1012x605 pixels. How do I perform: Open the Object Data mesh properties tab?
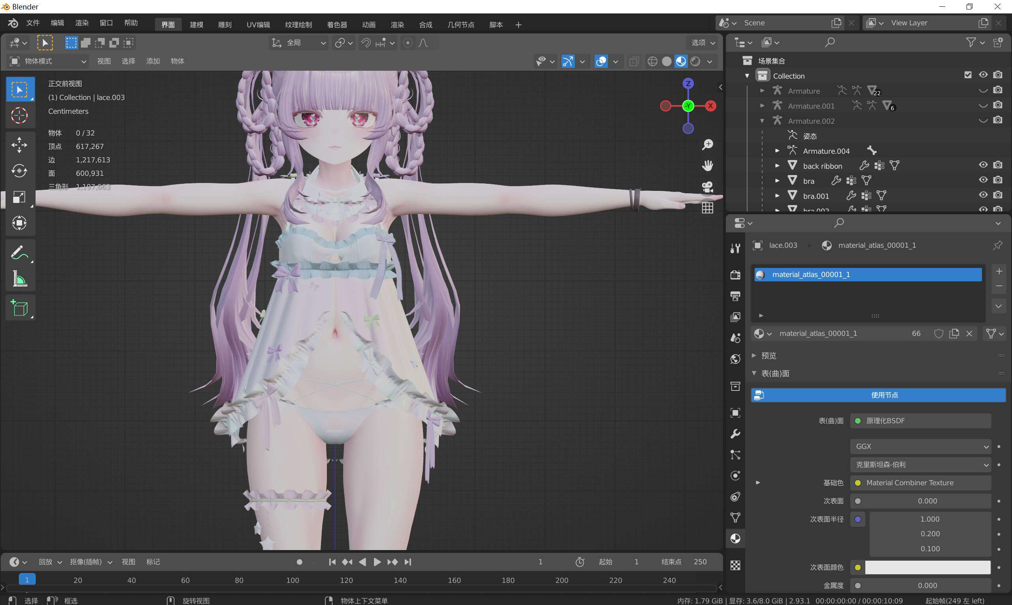(x=735, y=517)
